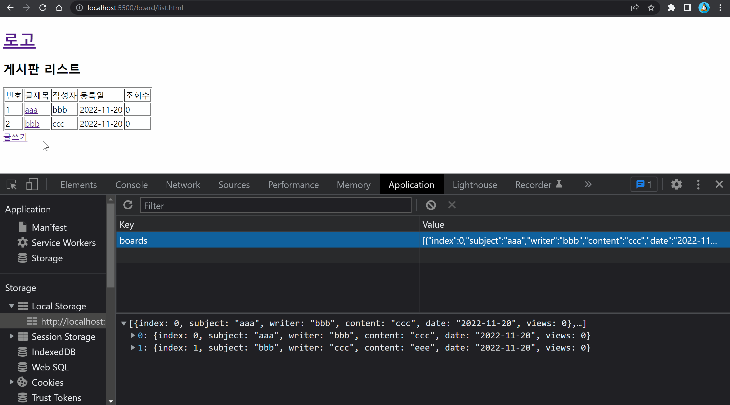Toggle the device toolbar icon

click(32, 185)
